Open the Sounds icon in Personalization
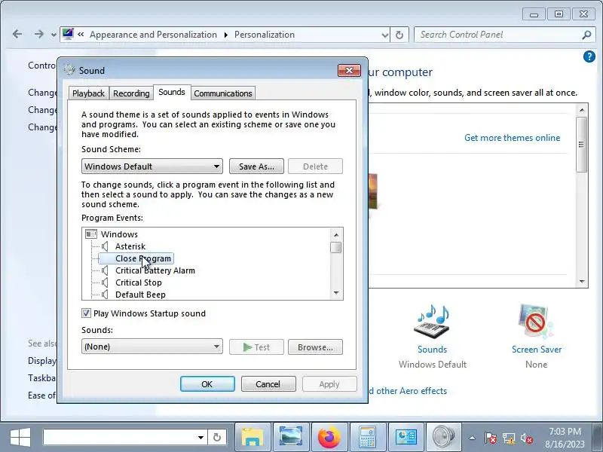This screenshot has height=452, width=603. point(432,322)
